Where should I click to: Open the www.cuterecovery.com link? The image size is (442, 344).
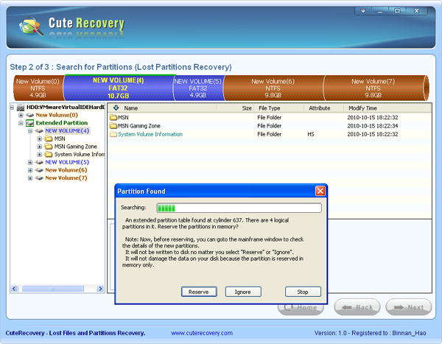tap(202, 333)
